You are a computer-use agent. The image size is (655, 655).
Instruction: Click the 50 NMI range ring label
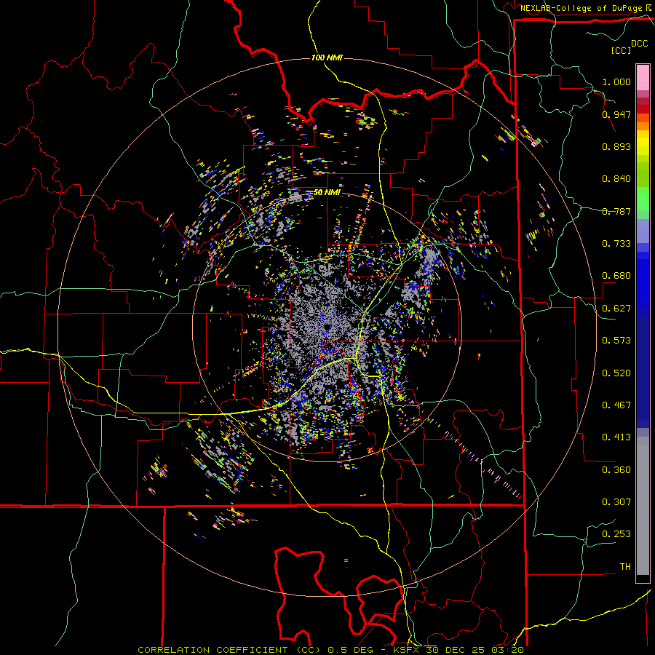point(327,193)
